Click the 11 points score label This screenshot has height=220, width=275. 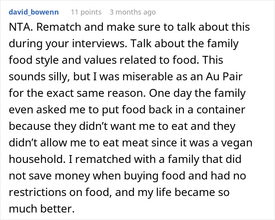click(x=86, y=12)
